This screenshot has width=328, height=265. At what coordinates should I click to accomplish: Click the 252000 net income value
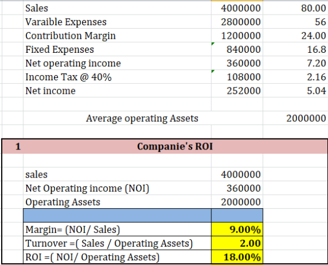pos(237,91)
